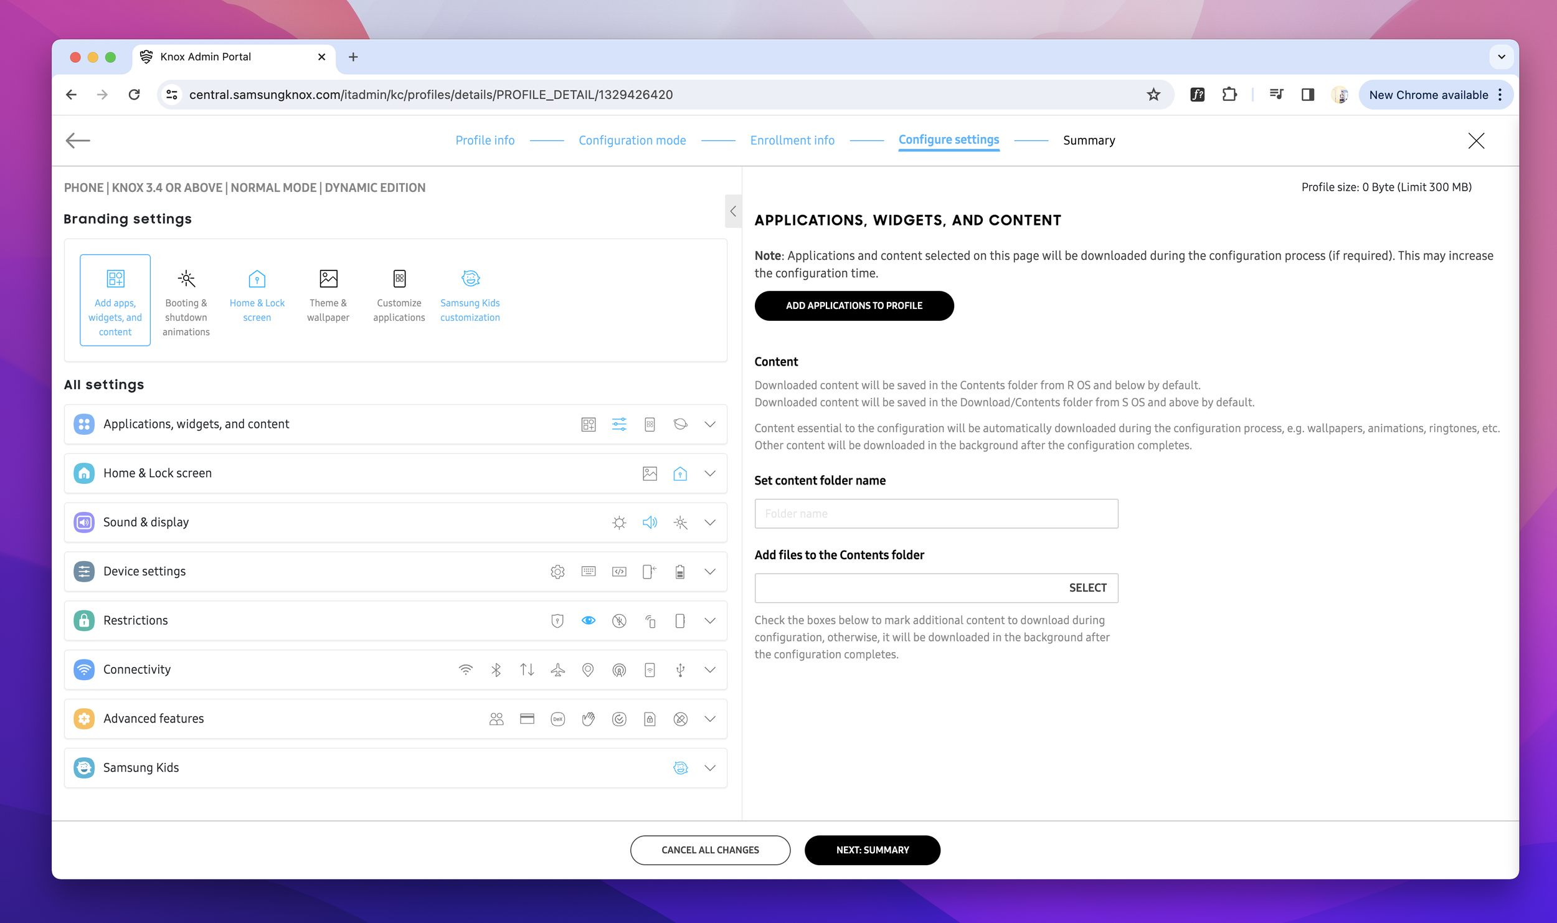Click DeX icon in Advanced features row
The image size is (1557, 923).
click(x=557, y=719)
